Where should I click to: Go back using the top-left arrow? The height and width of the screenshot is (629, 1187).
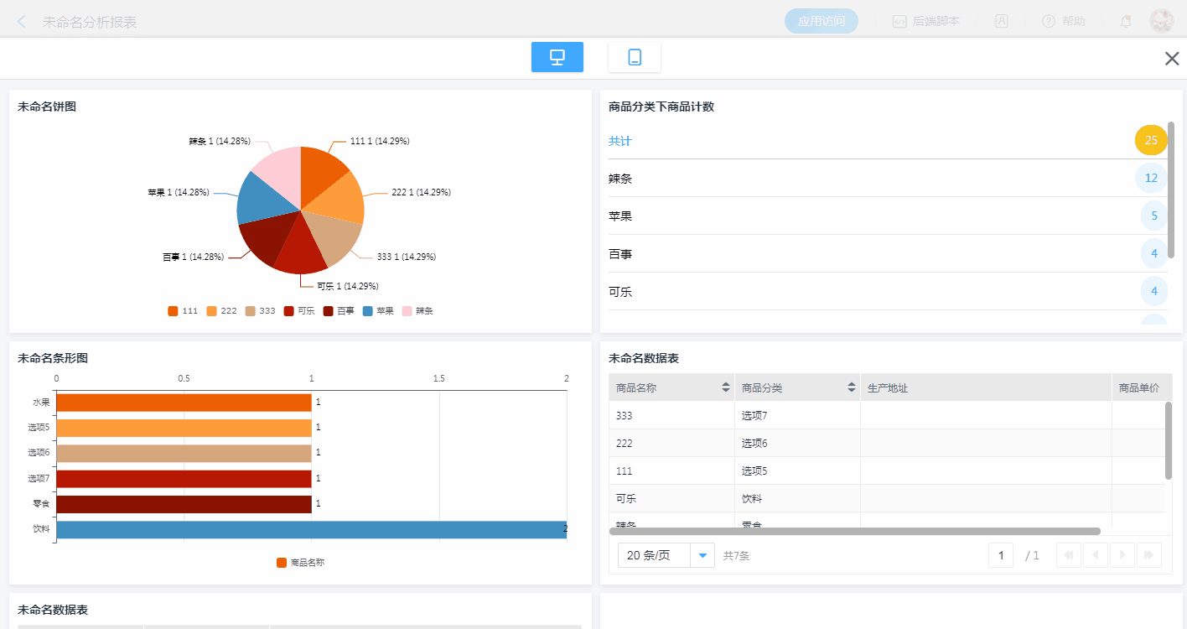(22, 22)
